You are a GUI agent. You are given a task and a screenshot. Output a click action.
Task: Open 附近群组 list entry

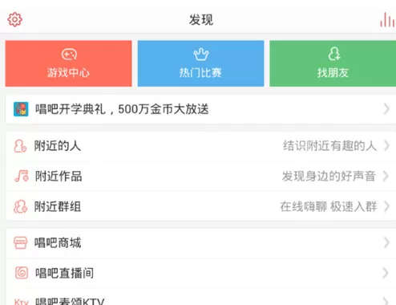pyautogui.click(x=200, y=206)
